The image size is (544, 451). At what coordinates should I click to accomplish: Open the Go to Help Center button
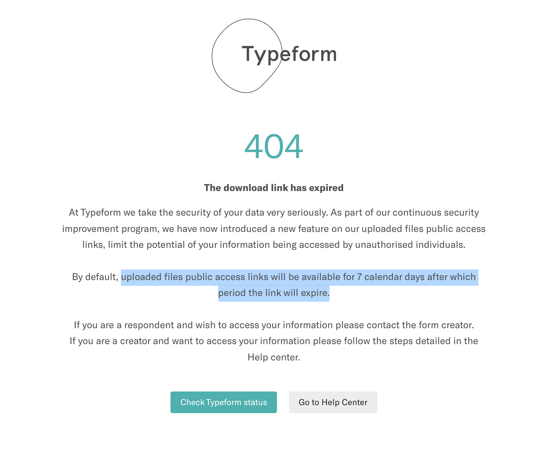pos(333,402)
